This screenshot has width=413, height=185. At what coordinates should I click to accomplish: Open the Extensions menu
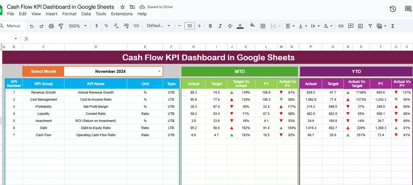[122, 14]
